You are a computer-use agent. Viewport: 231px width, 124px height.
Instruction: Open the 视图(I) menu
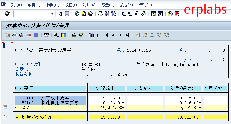[71, 5]
